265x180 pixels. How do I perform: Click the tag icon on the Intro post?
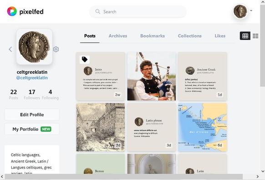click(x=85, y=60)
